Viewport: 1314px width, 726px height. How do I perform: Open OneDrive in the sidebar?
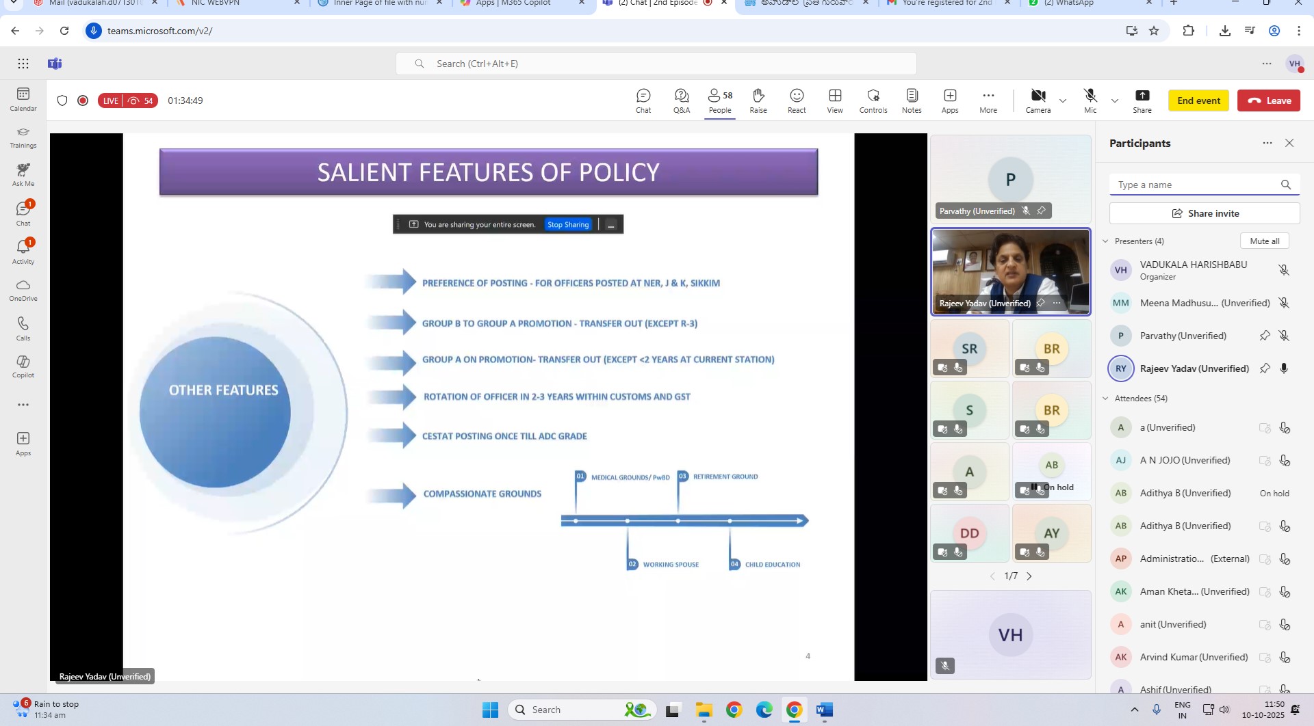23,290
